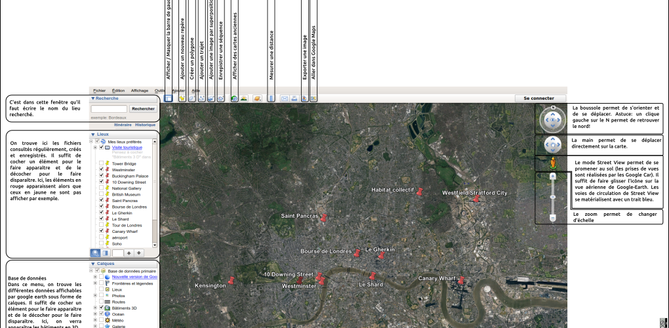Expand the Océan layer node
669x328 pixels.
click(x=95, y=314)
